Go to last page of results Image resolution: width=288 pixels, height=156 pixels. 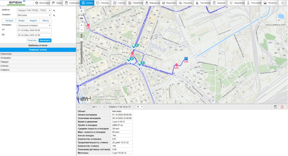(x=104, y=107)
